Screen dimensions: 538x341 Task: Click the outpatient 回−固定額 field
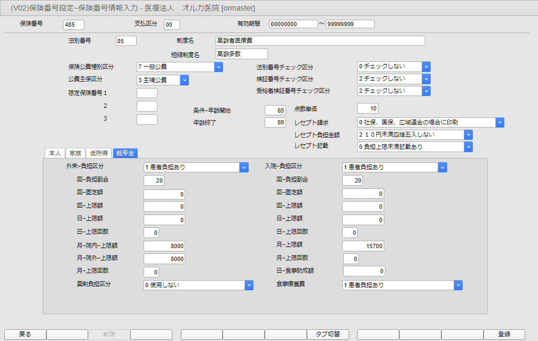pos(164,194)
